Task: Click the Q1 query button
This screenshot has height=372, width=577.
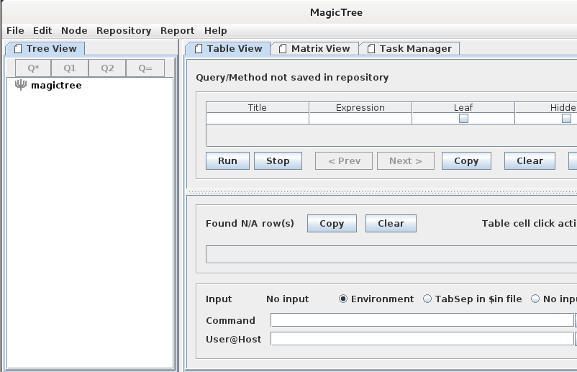Action: 70,68
